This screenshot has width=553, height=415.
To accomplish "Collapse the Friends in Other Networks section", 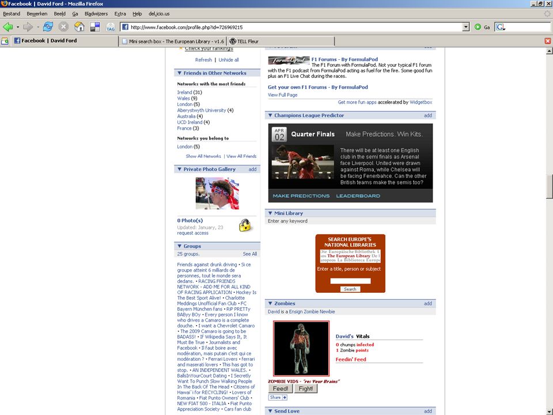I will (179, 73).
